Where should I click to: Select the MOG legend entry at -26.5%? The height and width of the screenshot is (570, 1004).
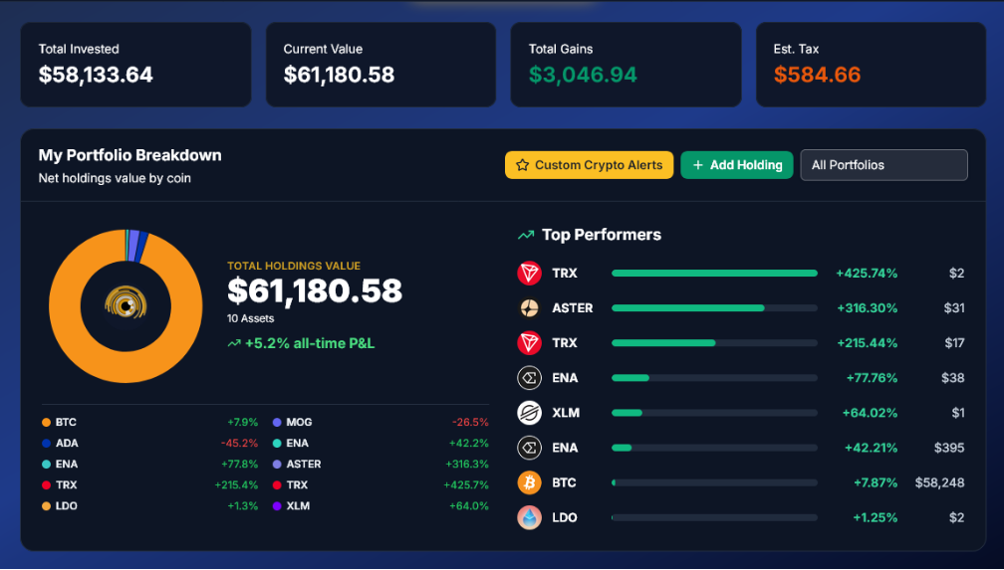point(380,422)
